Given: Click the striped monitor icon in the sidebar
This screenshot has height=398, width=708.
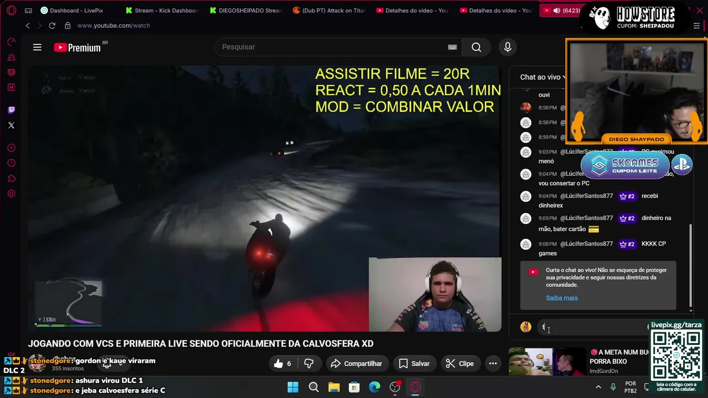Looking at the screenshot, I should click(x=12, y=72).
